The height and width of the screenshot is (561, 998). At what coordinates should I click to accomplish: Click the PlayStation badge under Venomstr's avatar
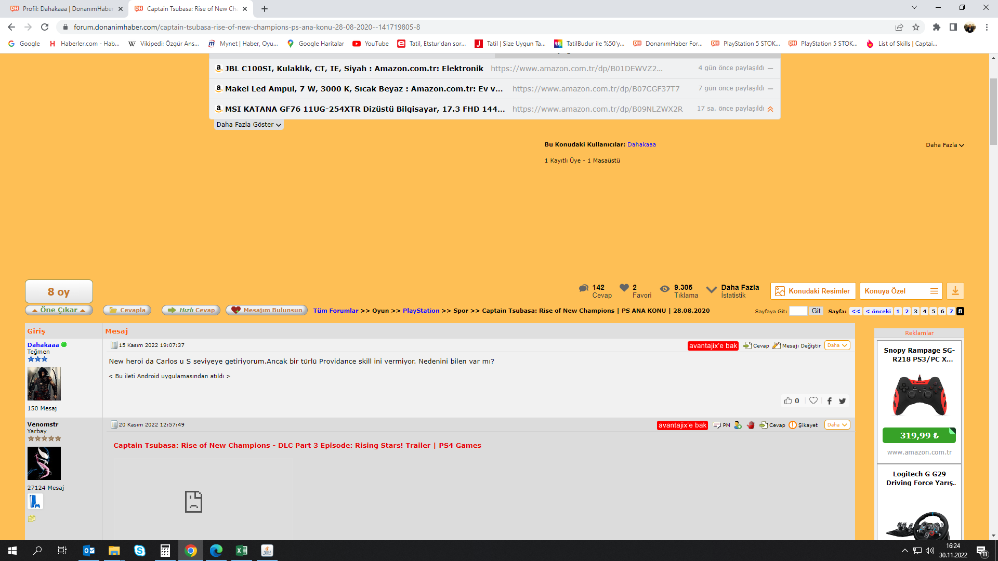coord(35,501)
